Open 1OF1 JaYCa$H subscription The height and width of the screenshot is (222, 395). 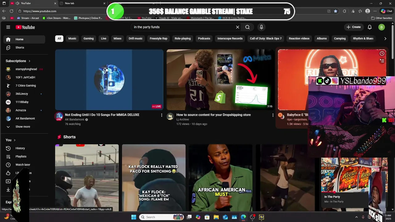coord(25,77)
